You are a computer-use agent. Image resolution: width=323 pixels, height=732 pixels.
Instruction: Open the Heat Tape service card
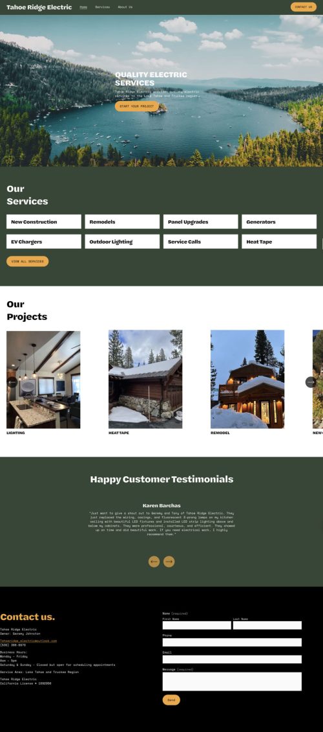click(x=279, y=242)
